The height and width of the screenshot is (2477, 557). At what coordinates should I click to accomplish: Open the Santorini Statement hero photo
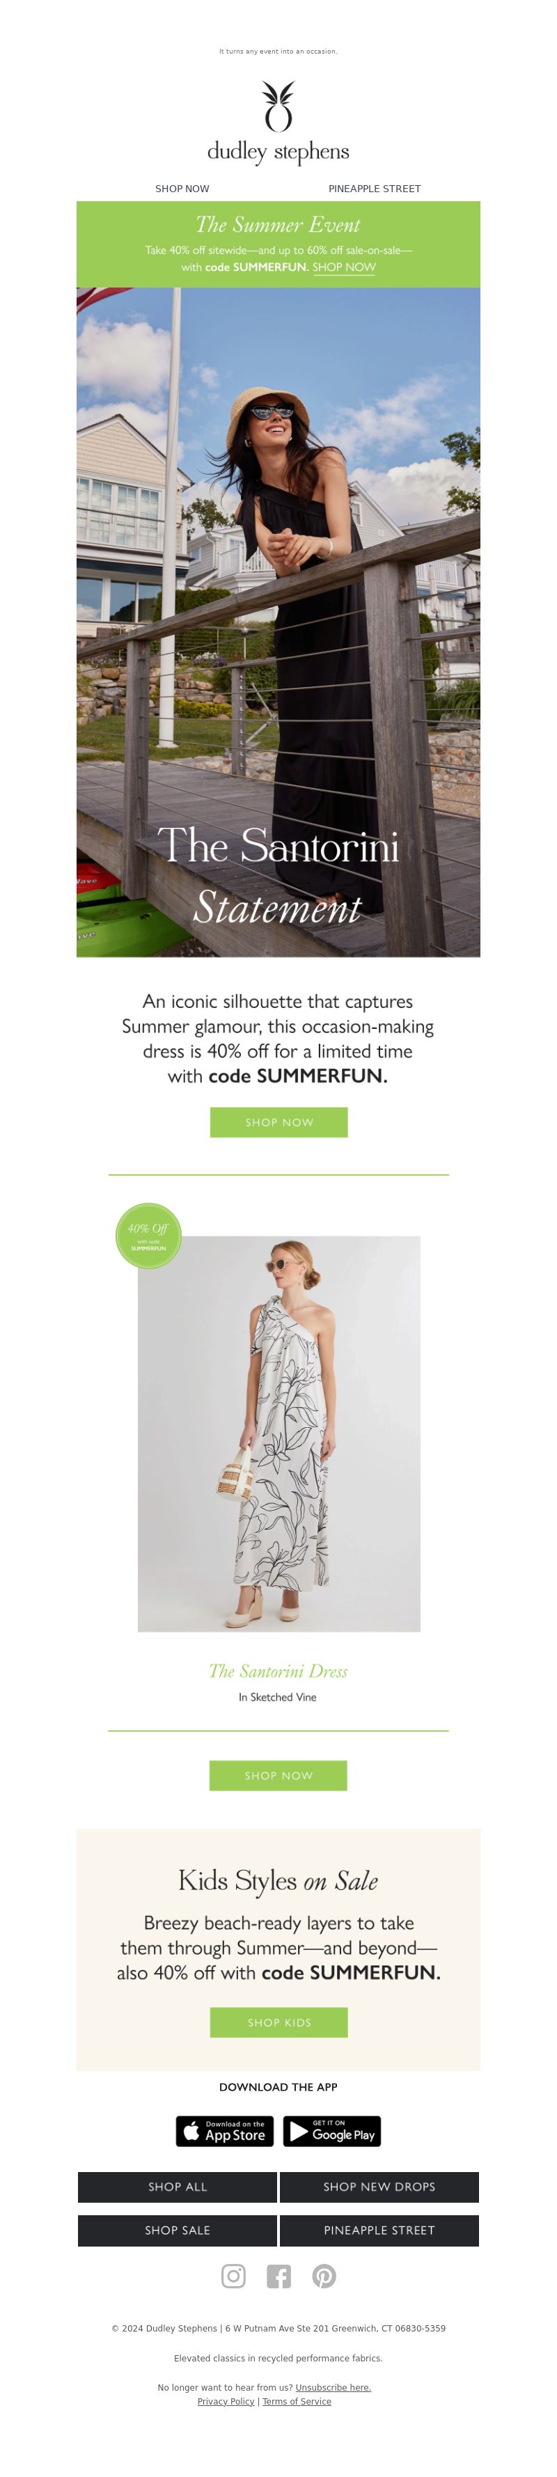278,622
